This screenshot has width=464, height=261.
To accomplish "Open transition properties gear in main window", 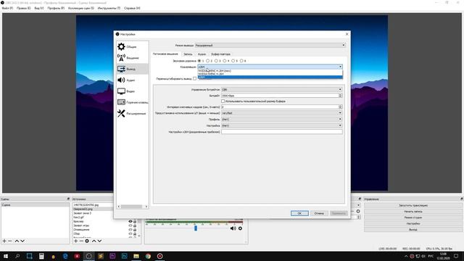I will (358, 211).
